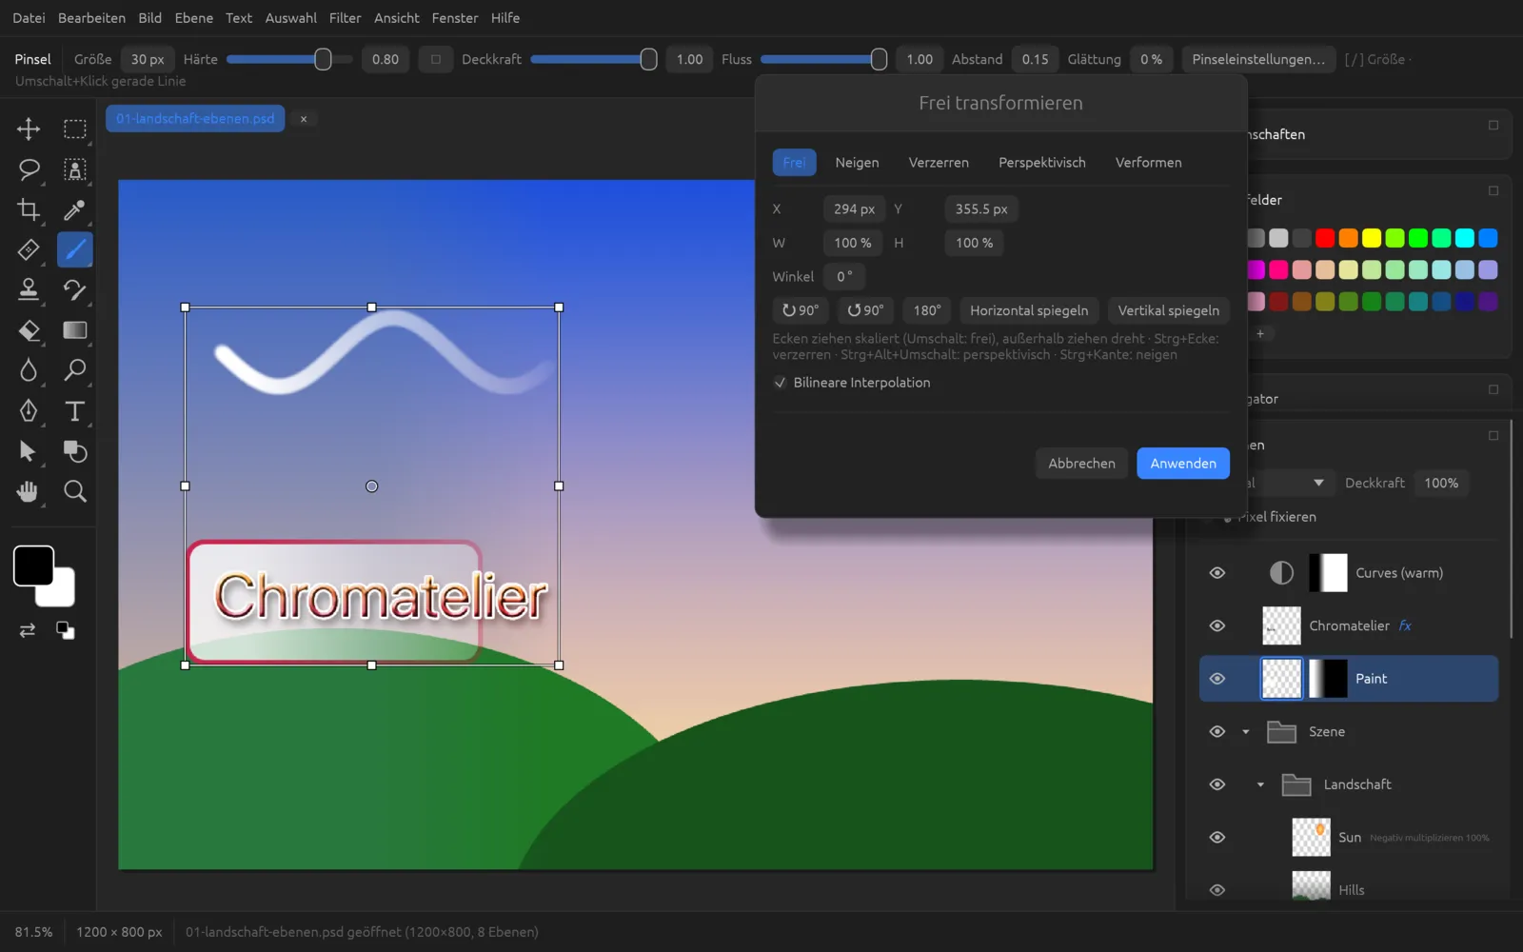Click the Winkel angle field
1523x952 pixels.
coord(844,277)
